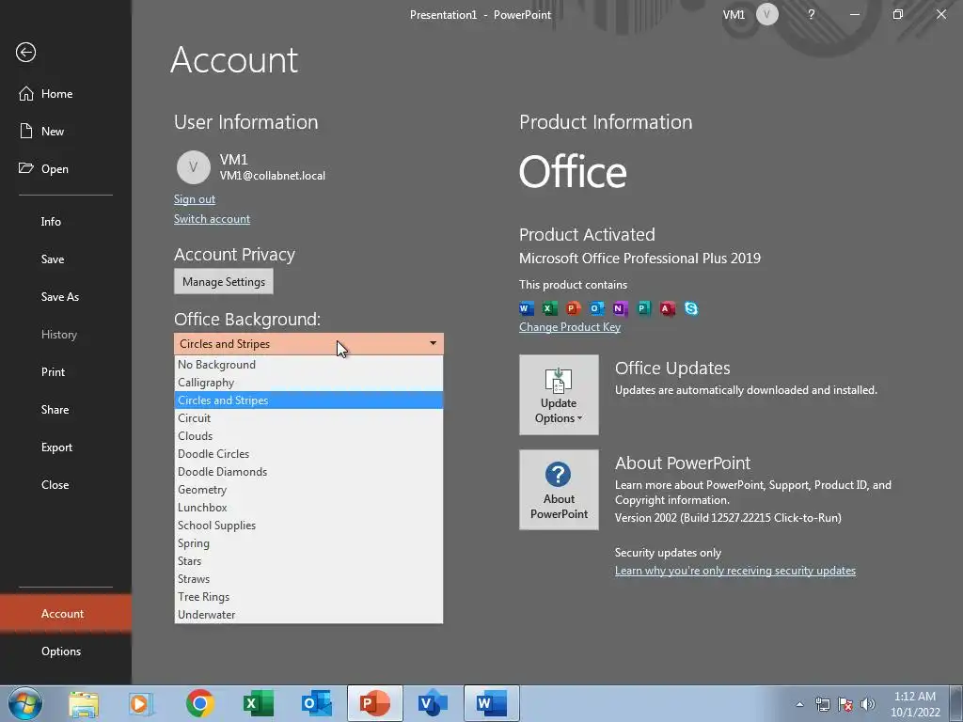Select School Supplies background

coord(308,525)
